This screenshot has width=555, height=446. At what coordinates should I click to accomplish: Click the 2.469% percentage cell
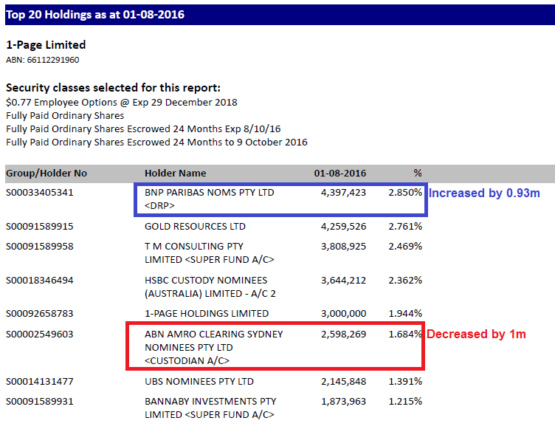pos(405,246)
